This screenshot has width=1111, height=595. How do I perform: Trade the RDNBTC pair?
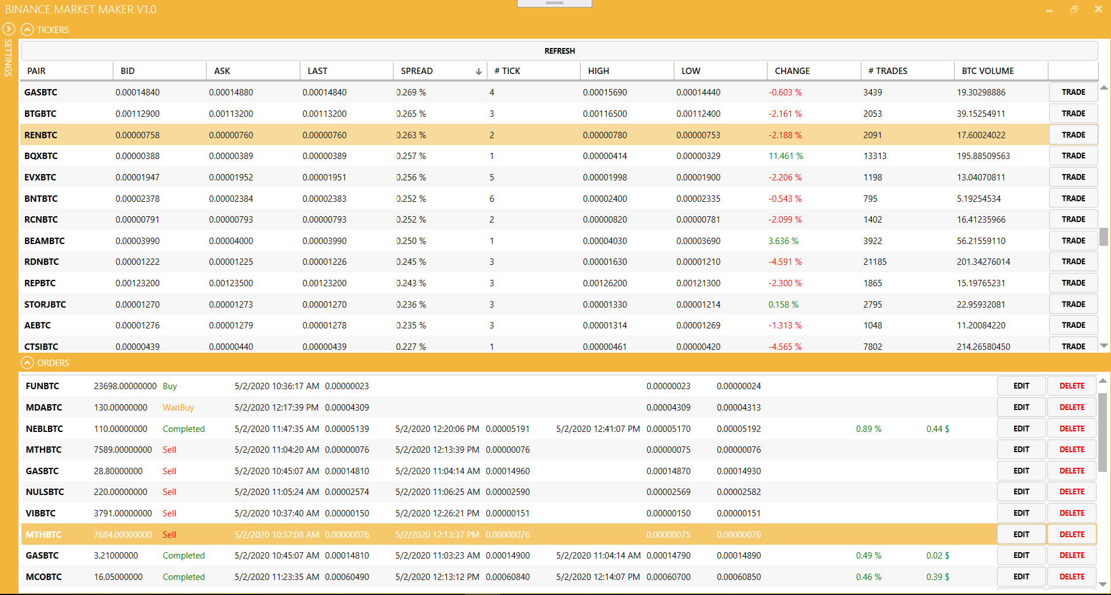(x=1073, y=261)
